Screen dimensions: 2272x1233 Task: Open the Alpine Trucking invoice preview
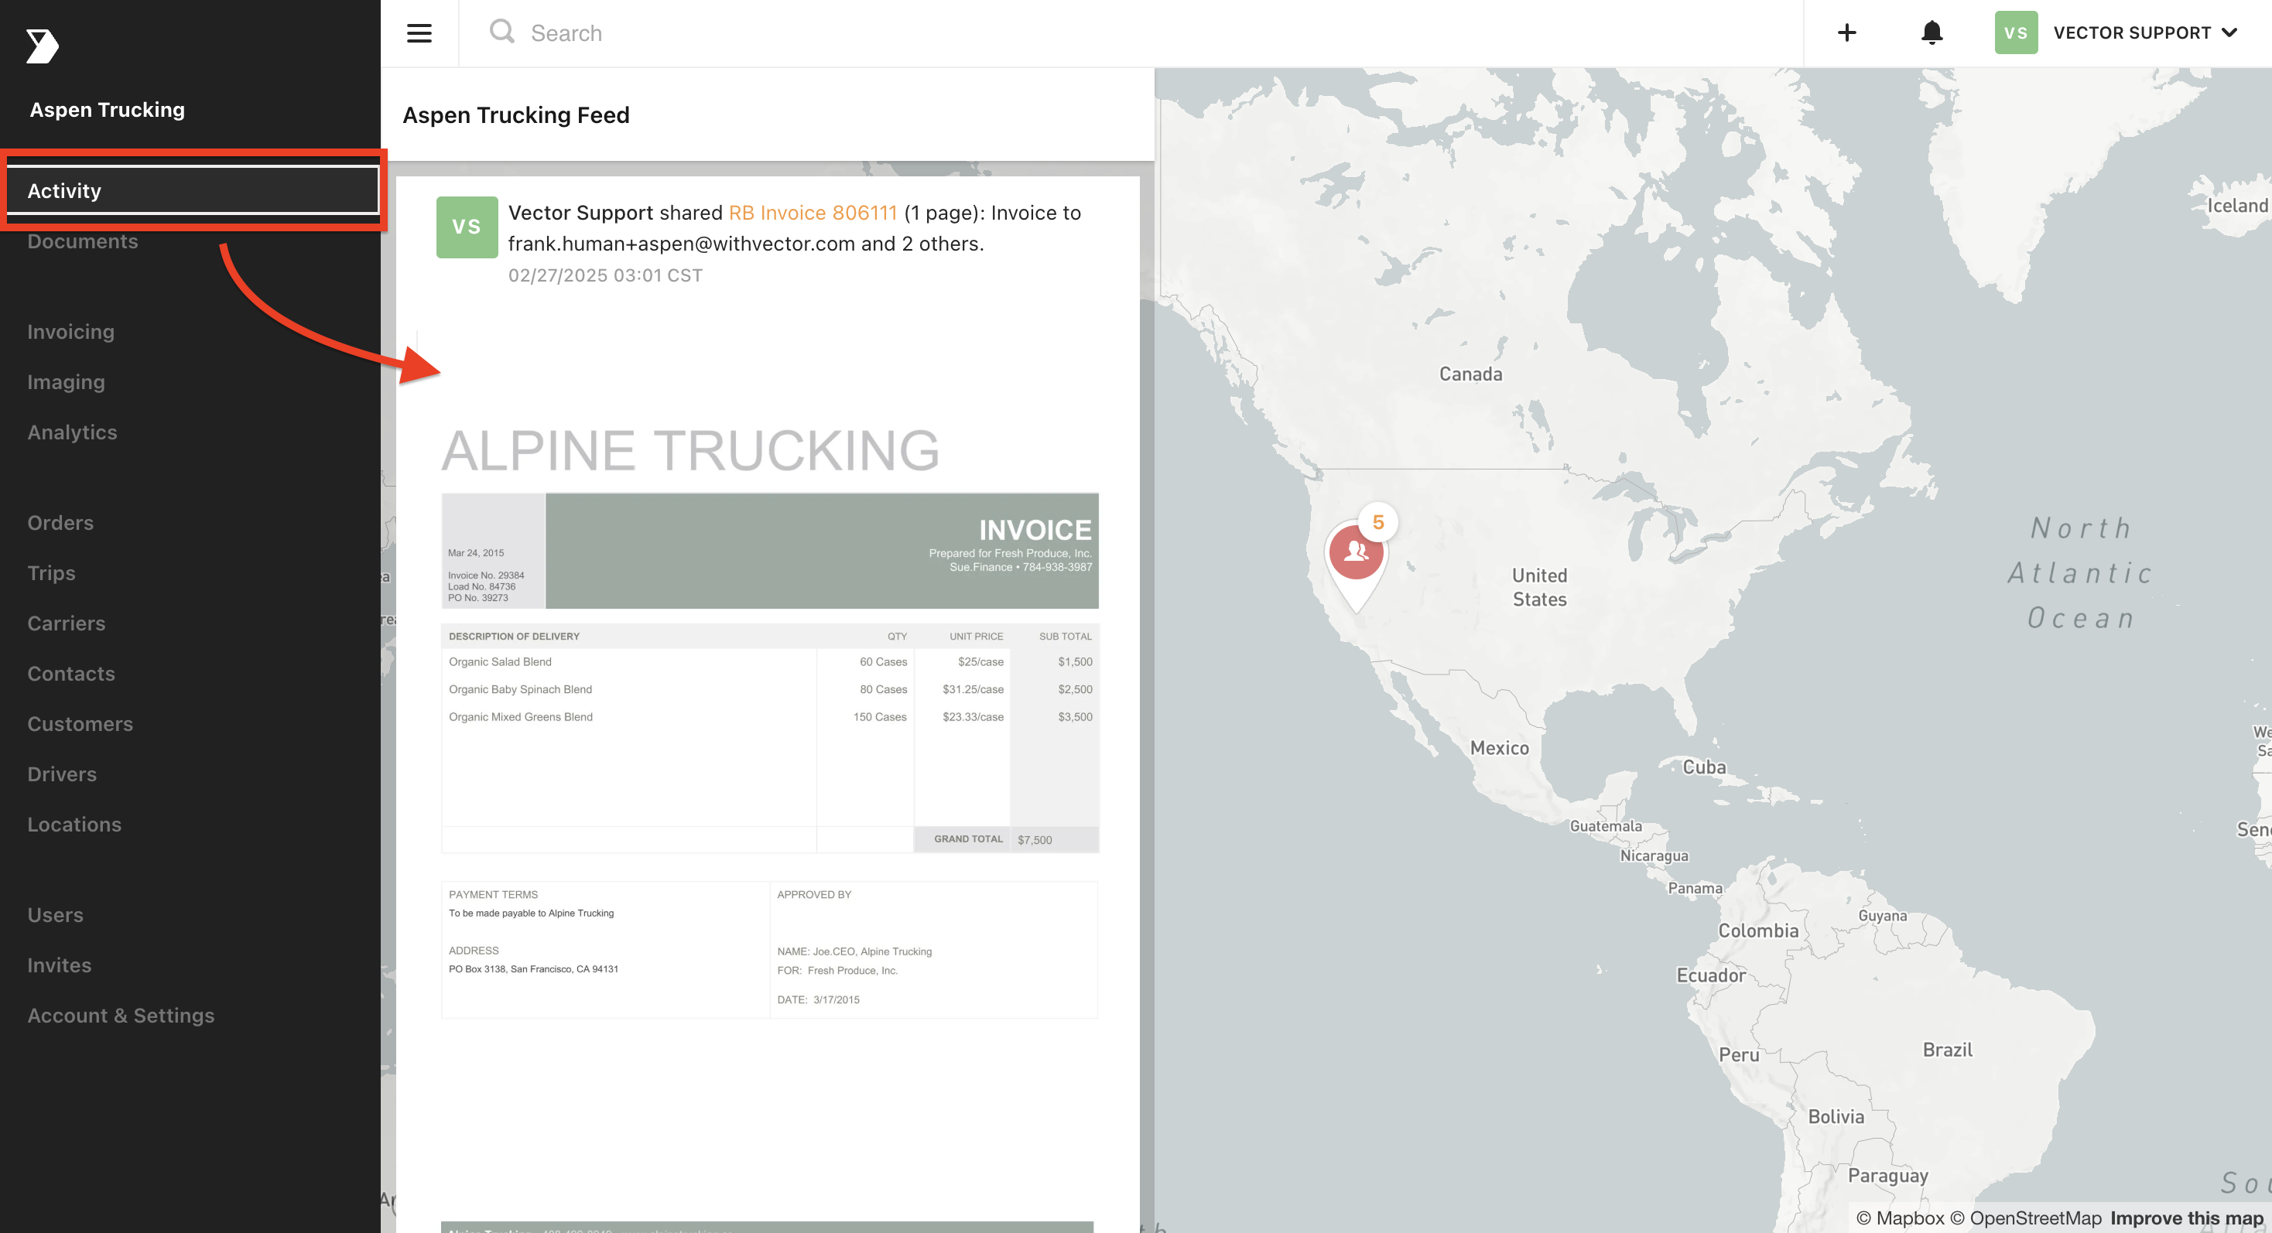pos(769,722)
